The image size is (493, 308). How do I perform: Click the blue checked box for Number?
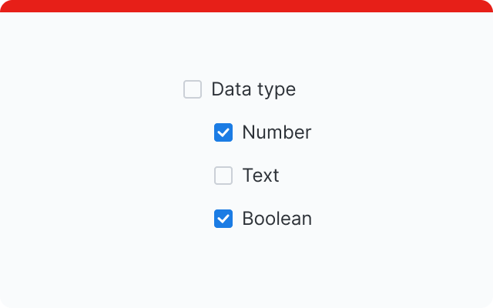coord(223,132)
